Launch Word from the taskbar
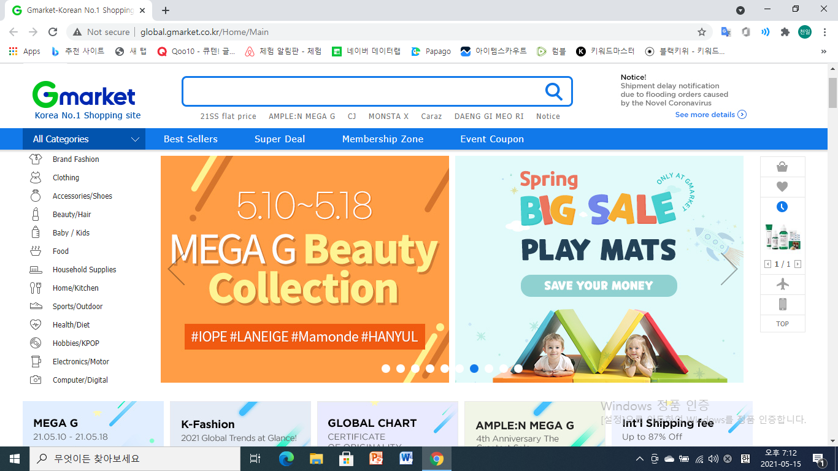The width and height of the screenshot is (838, 471). click(x=406, y=458)
